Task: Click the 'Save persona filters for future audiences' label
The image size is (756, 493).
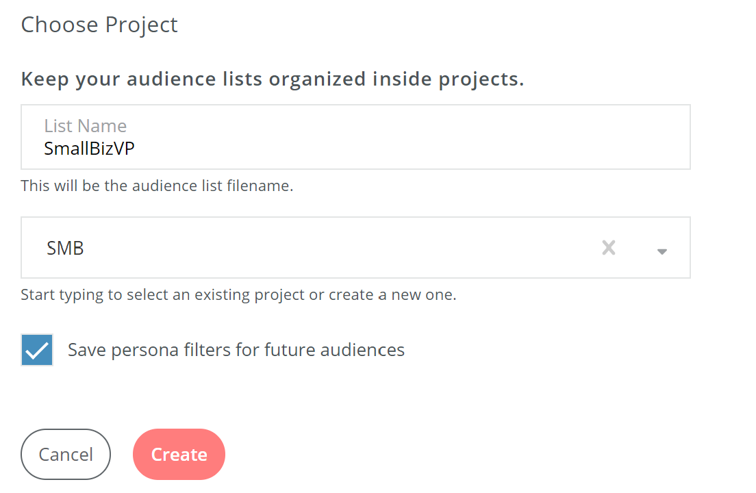Action: pyautogui.click(x=236, y=350)
